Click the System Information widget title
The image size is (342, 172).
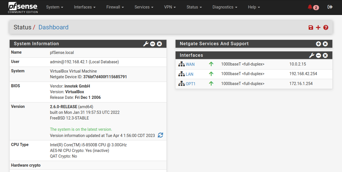click(36, 44)
